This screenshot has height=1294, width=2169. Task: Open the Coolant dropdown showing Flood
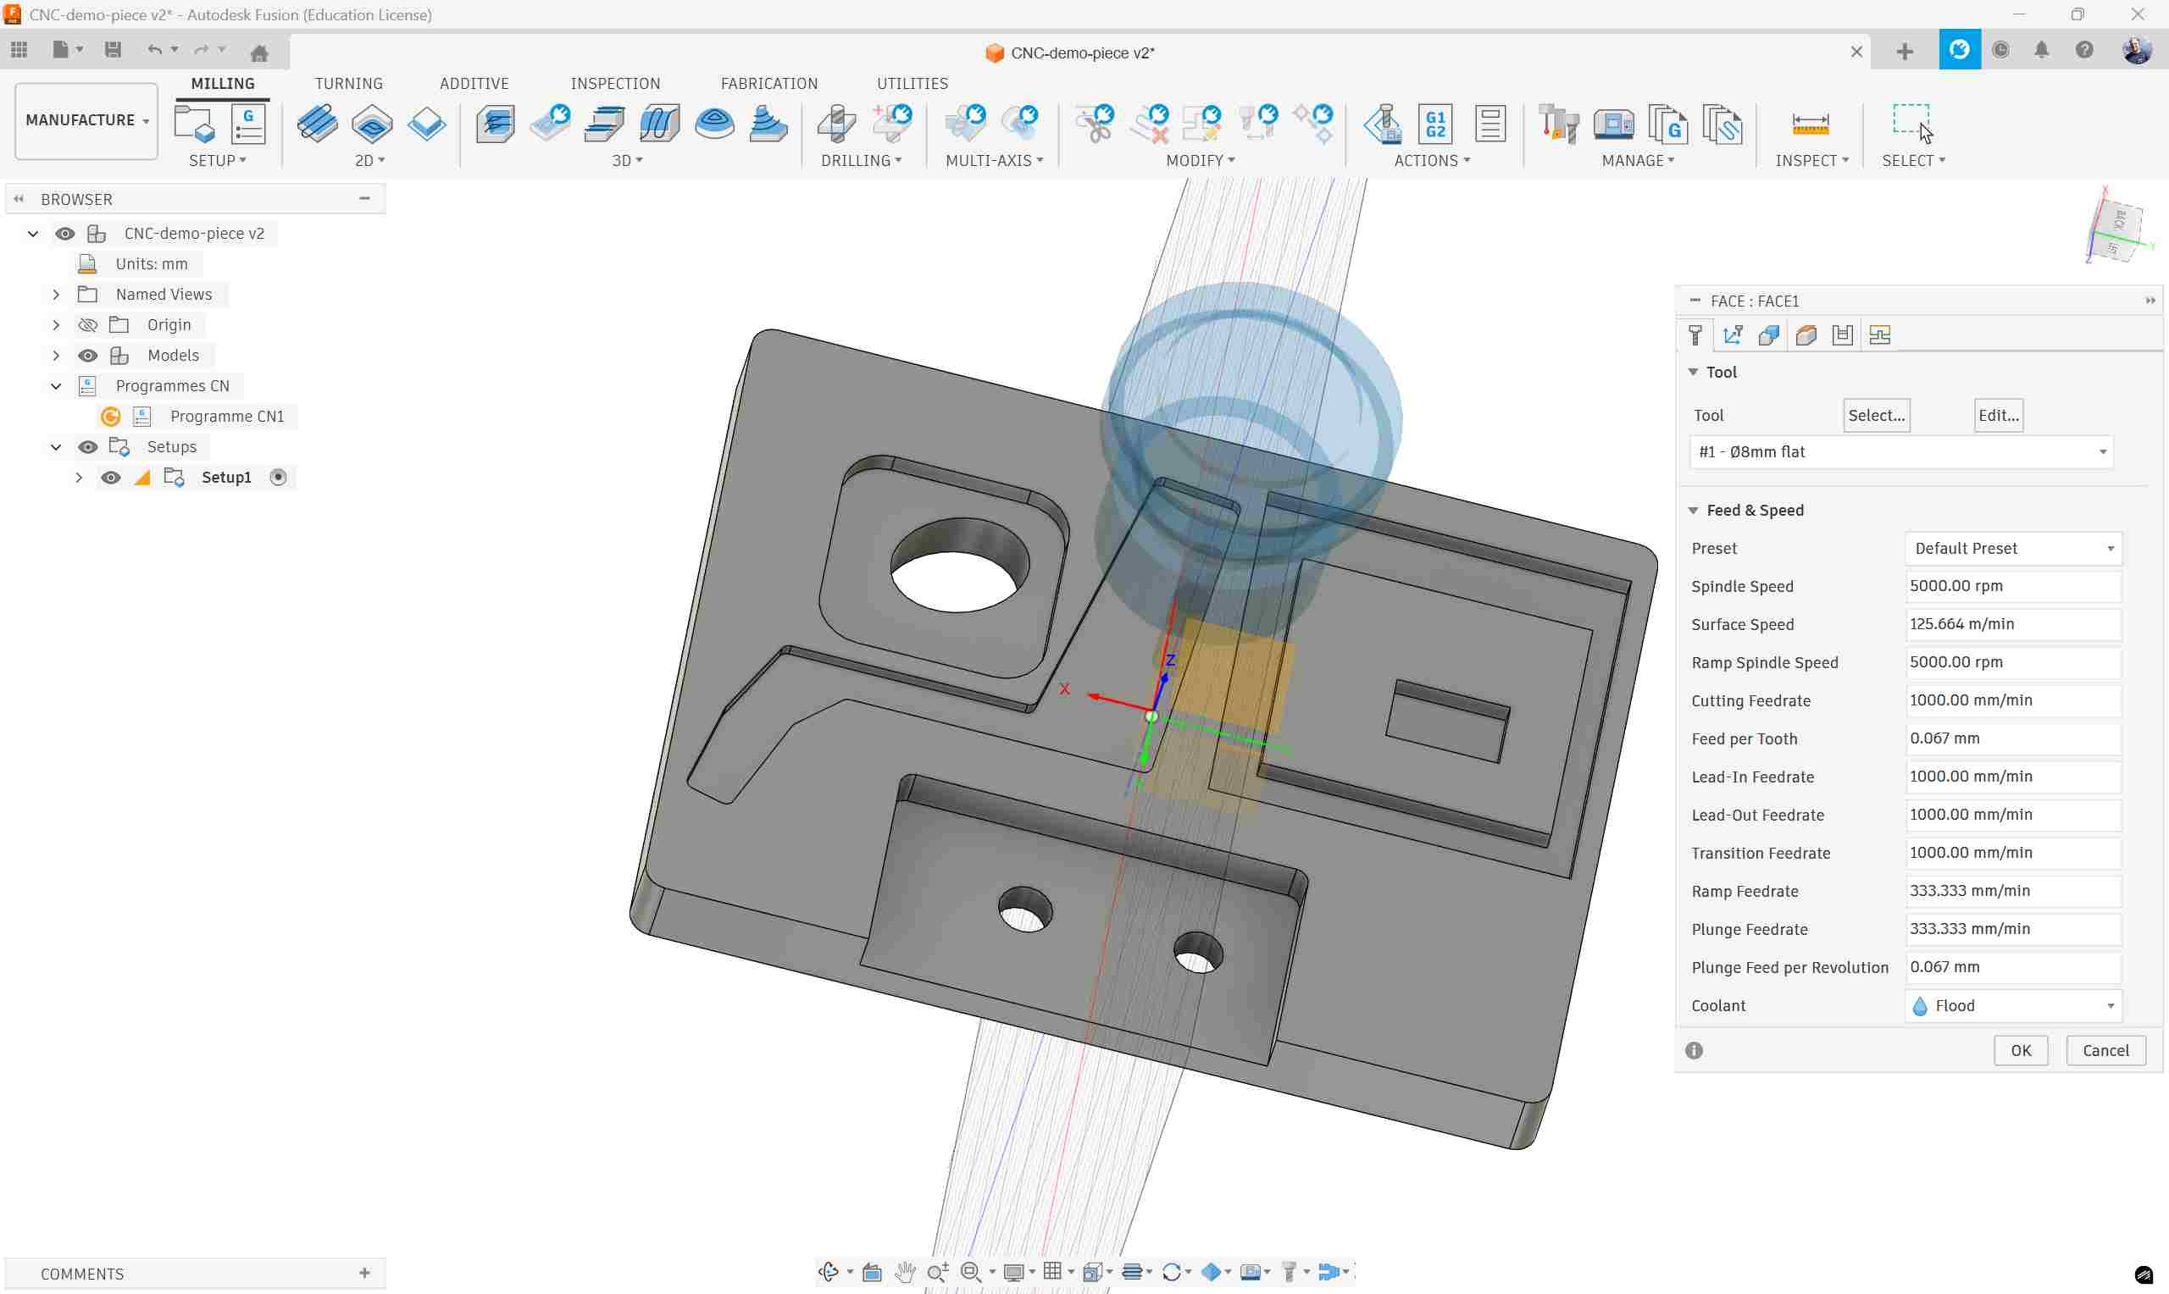2013,1006
